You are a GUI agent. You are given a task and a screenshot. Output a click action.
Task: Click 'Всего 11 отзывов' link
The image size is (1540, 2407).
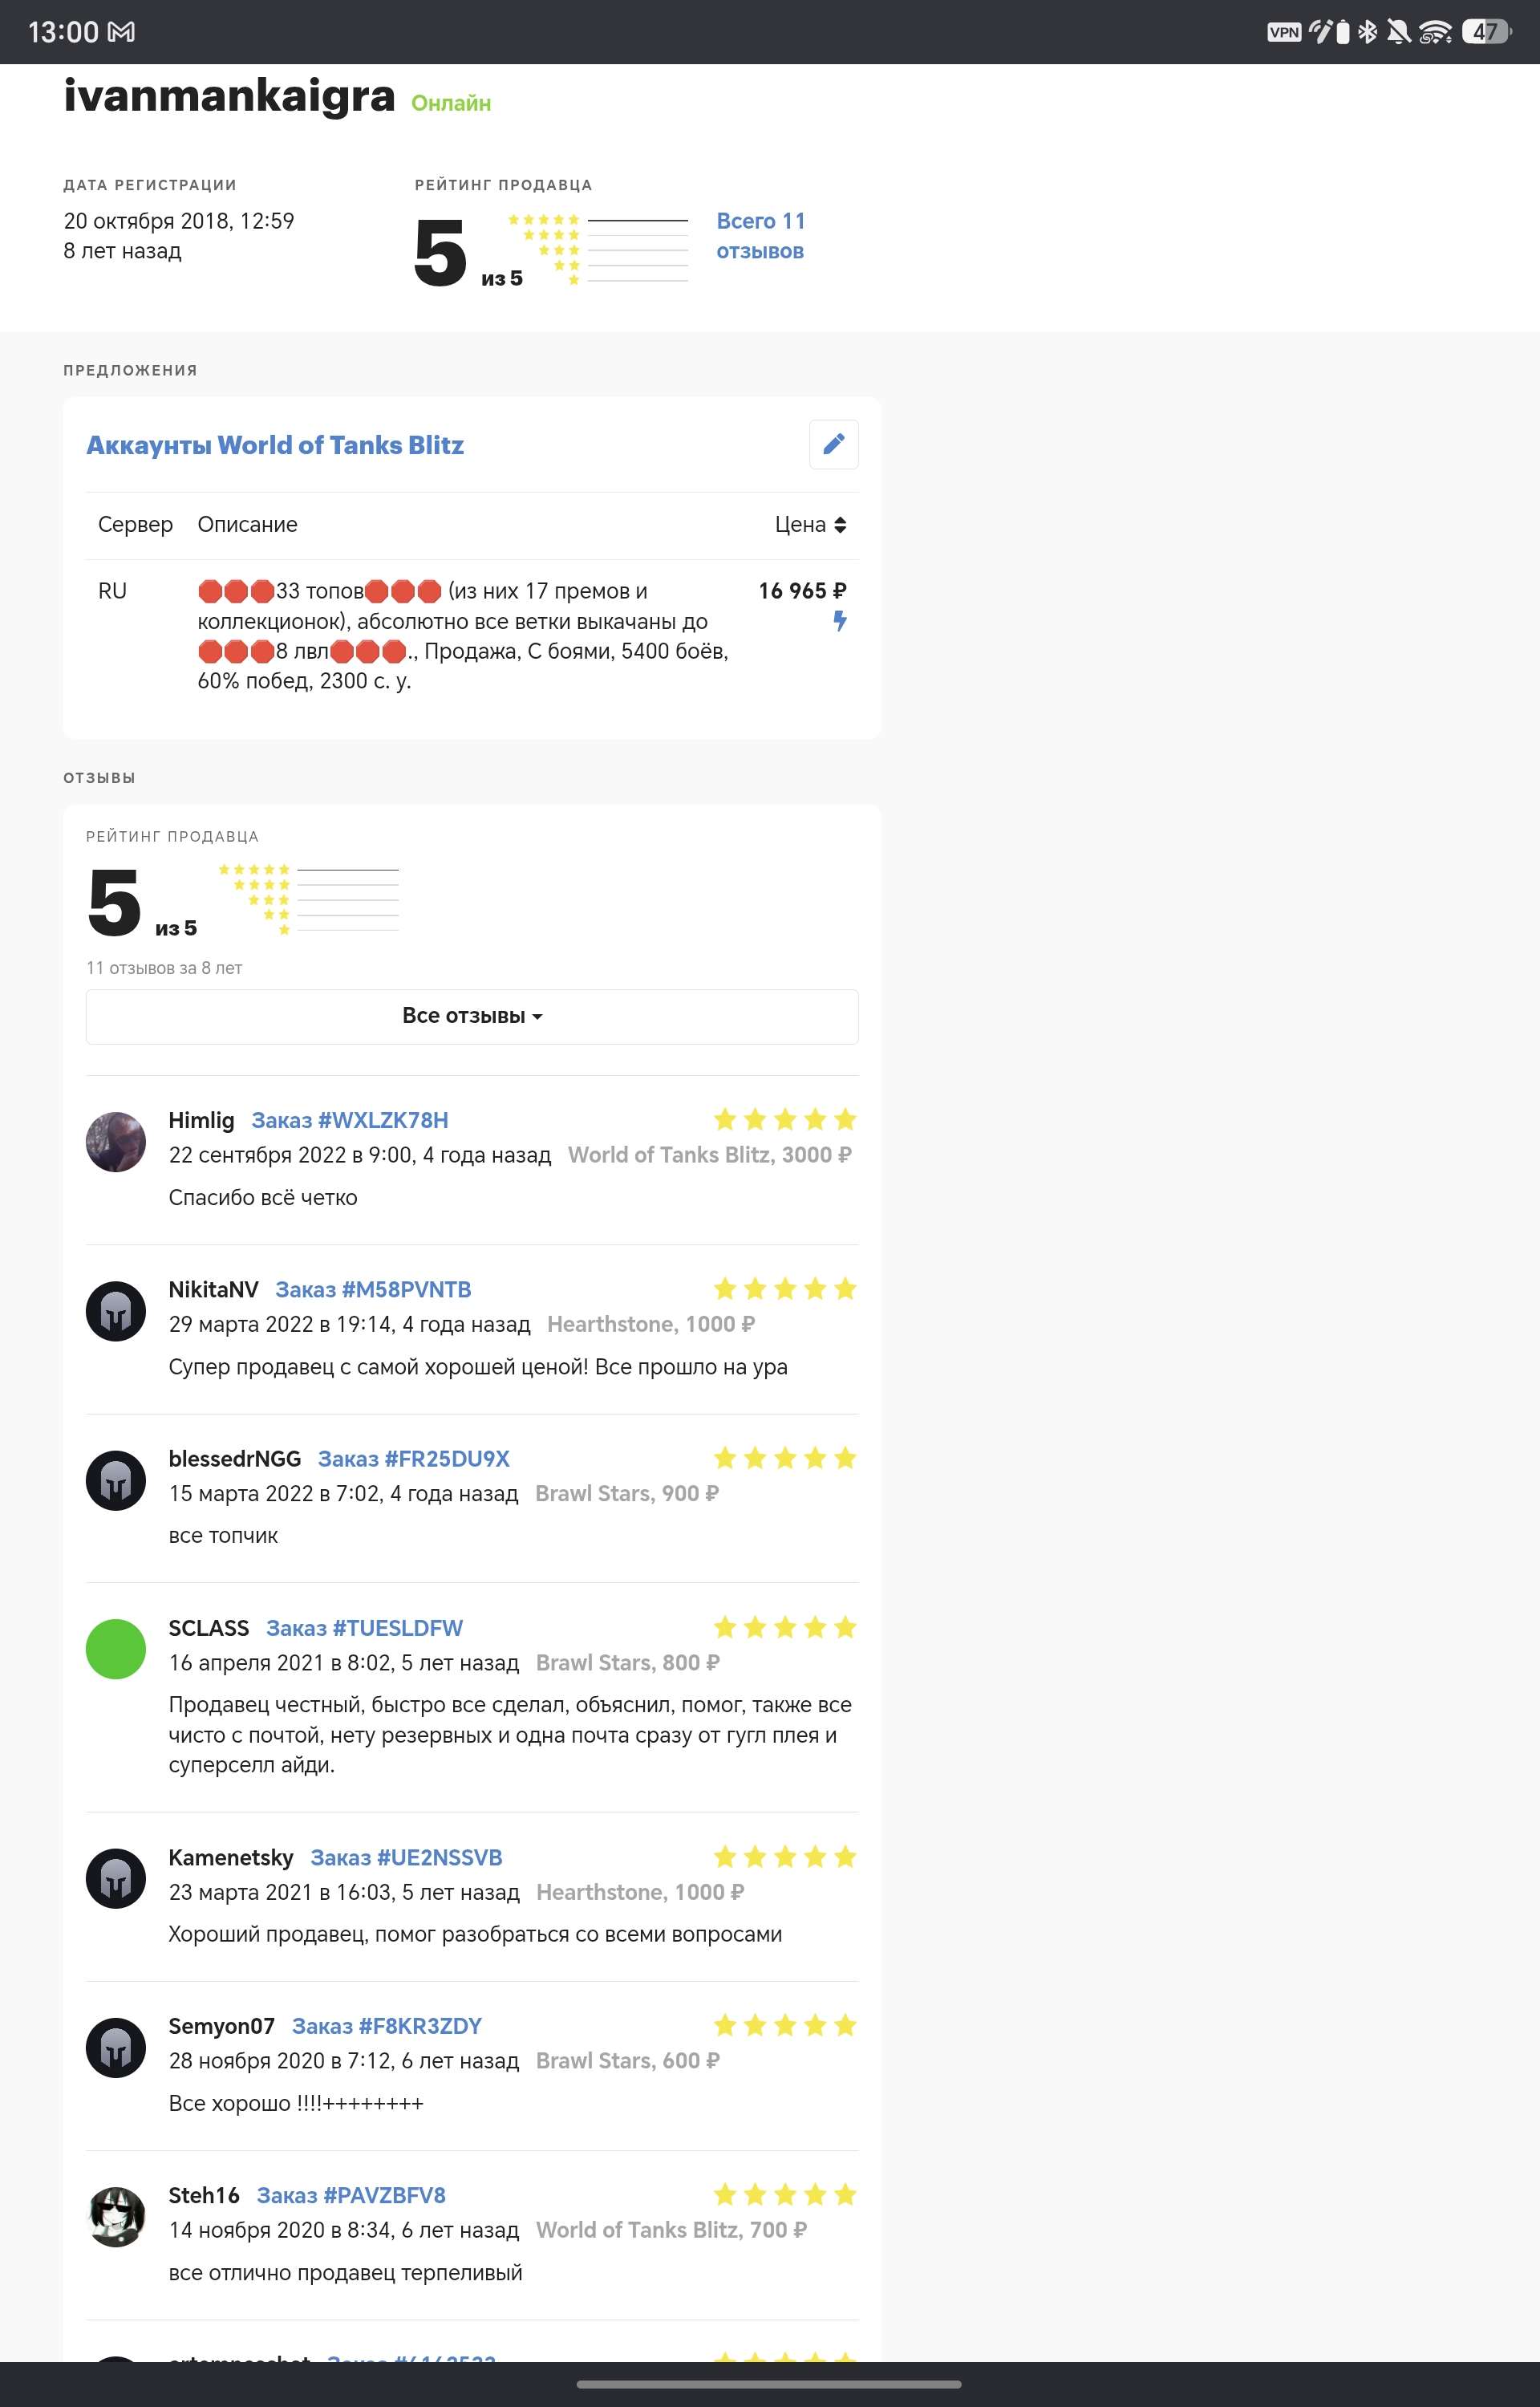click(x=761, y=235)
